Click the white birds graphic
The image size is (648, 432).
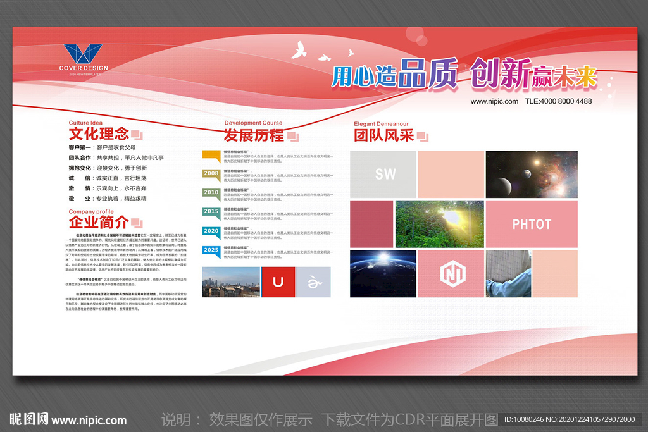pyautogui.click(x=321, y=51)
